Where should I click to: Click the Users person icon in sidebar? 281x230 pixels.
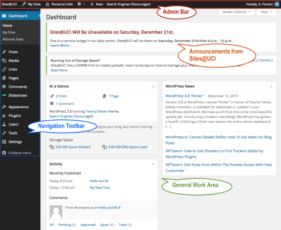pyautogui.click(x=4, y=124)
